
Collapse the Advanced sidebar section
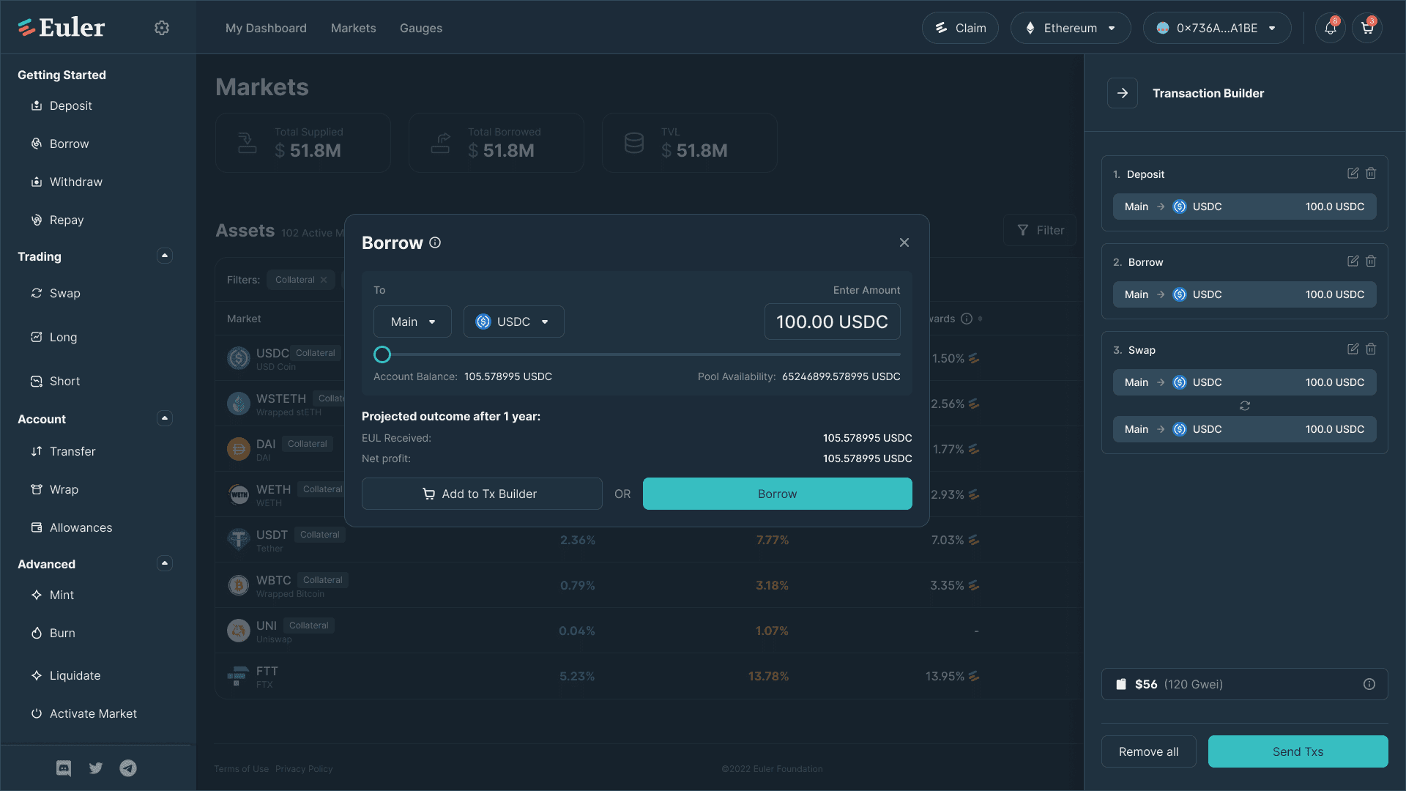pyautogui.click(x=165, y=563)
